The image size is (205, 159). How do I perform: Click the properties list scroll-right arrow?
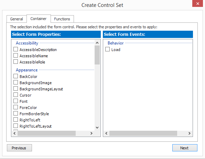click(91, 133)
